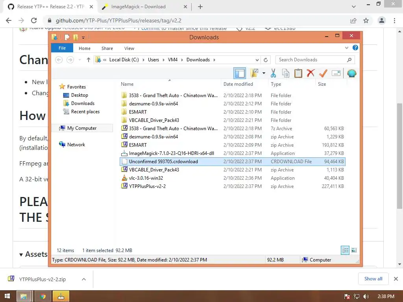Bookmark this page with star icon
Image resolution: width=403 pixels, height=302 pixels.
pyautogui.click(x=366, y=20)
